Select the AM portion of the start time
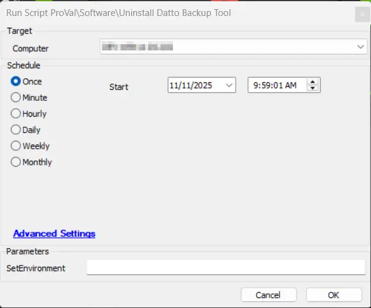The image size is (371, 308). (292, 86)
